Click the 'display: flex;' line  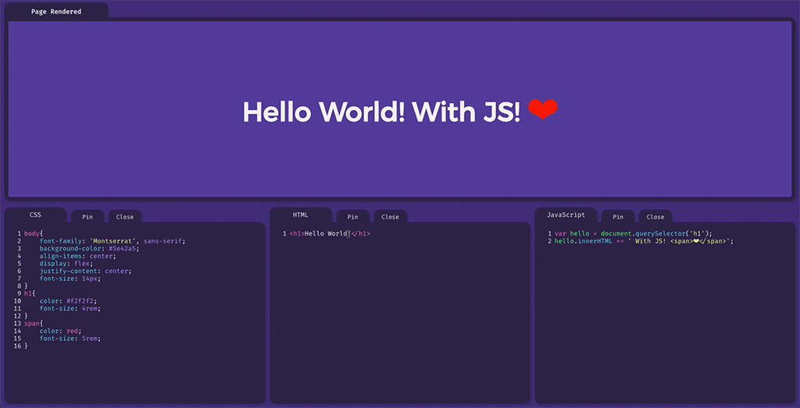coord(66,264)
